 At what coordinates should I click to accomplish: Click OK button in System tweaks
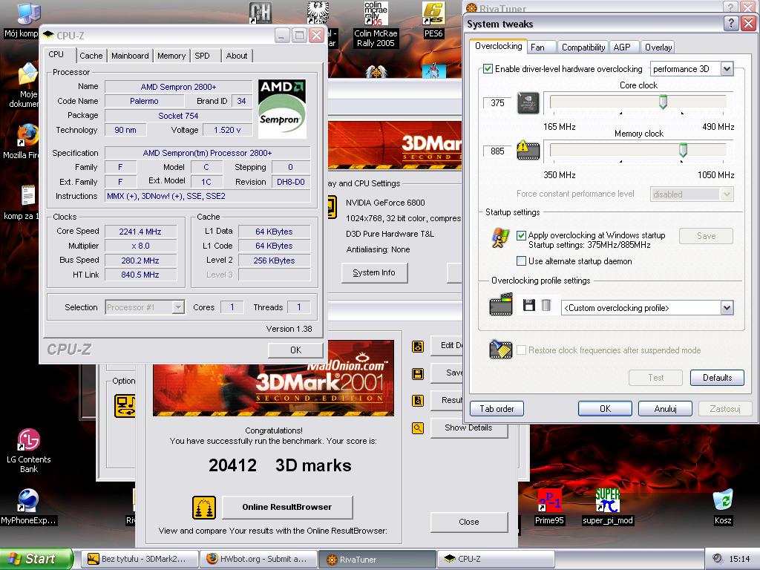pyautogui.click(x=605, y=409)
